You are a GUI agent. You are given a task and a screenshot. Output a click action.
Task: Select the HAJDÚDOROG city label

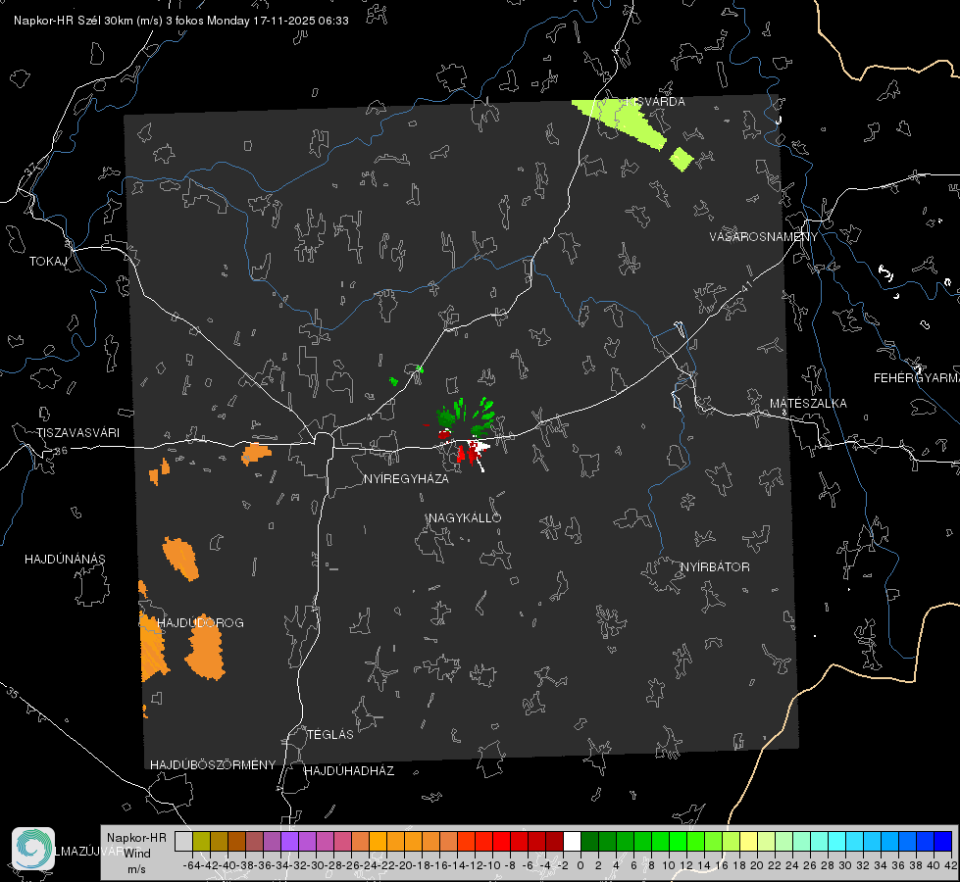click(x=200, y=622)
